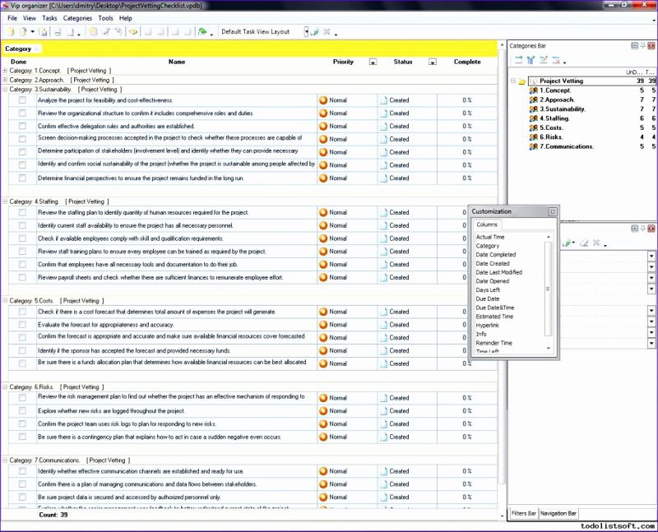Click the Delete Category icon in Categories Bar
The width and height of the screenshot is (658, 532).
click(x=558, y=60)
